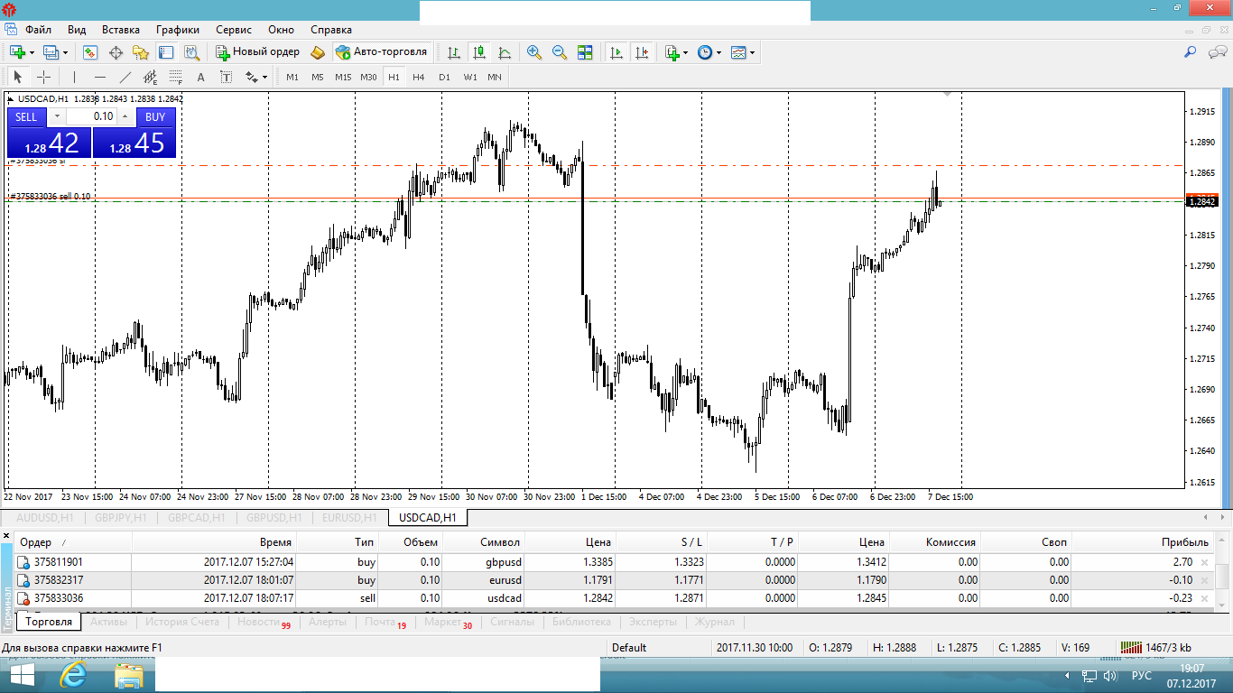Select the crosshair cursor tool
This screenshot has width=1233, height=693.
43,77
